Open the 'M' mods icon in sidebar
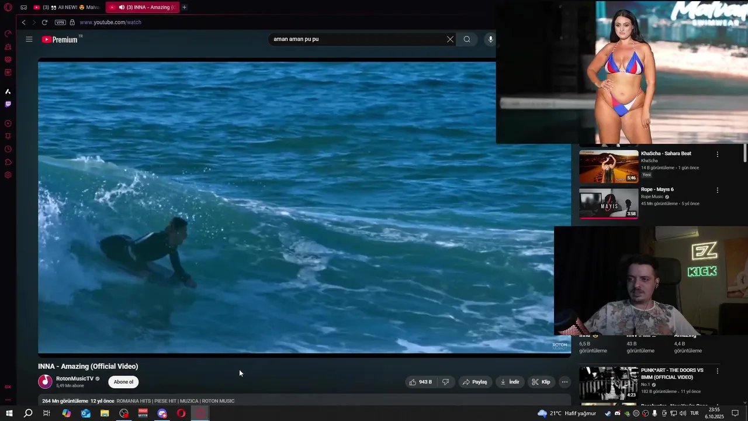 tap(8, 73)
